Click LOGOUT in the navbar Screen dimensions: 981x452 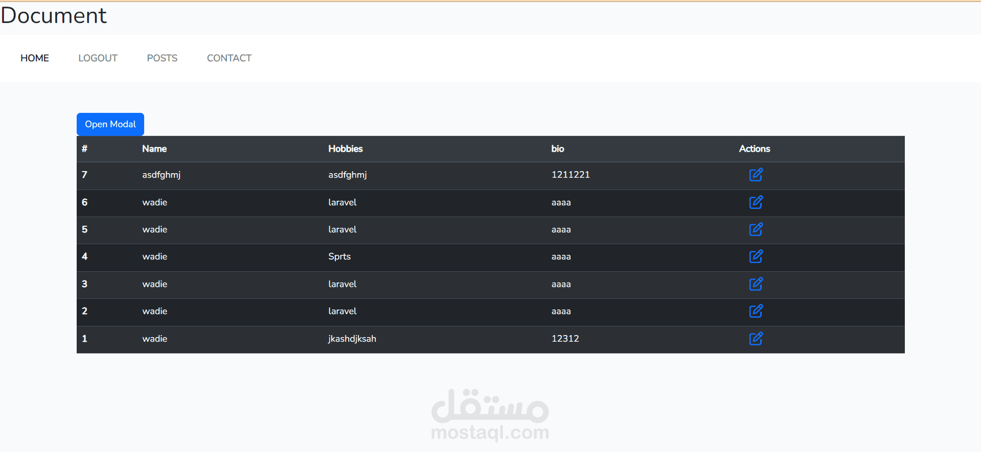click(x=98, y=58)
